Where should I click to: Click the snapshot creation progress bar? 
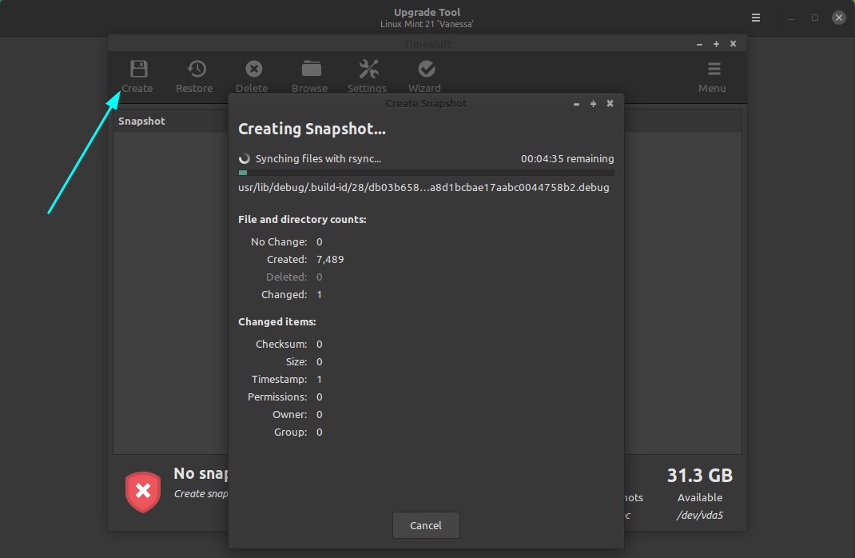click(425, 172)
